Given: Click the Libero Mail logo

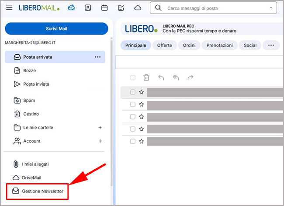Looking at the screenshot, I should (x=39, y=8).
